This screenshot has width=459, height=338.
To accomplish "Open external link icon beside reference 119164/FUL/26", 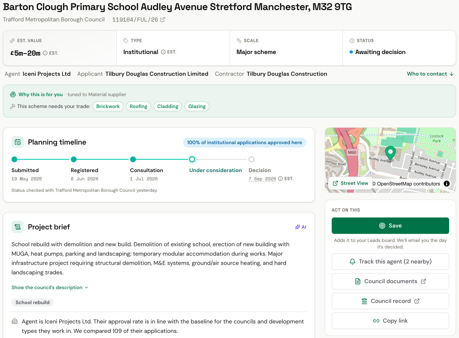I will pos(163,20).
